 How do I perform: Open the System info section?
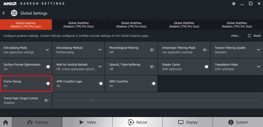click(238, 122)
